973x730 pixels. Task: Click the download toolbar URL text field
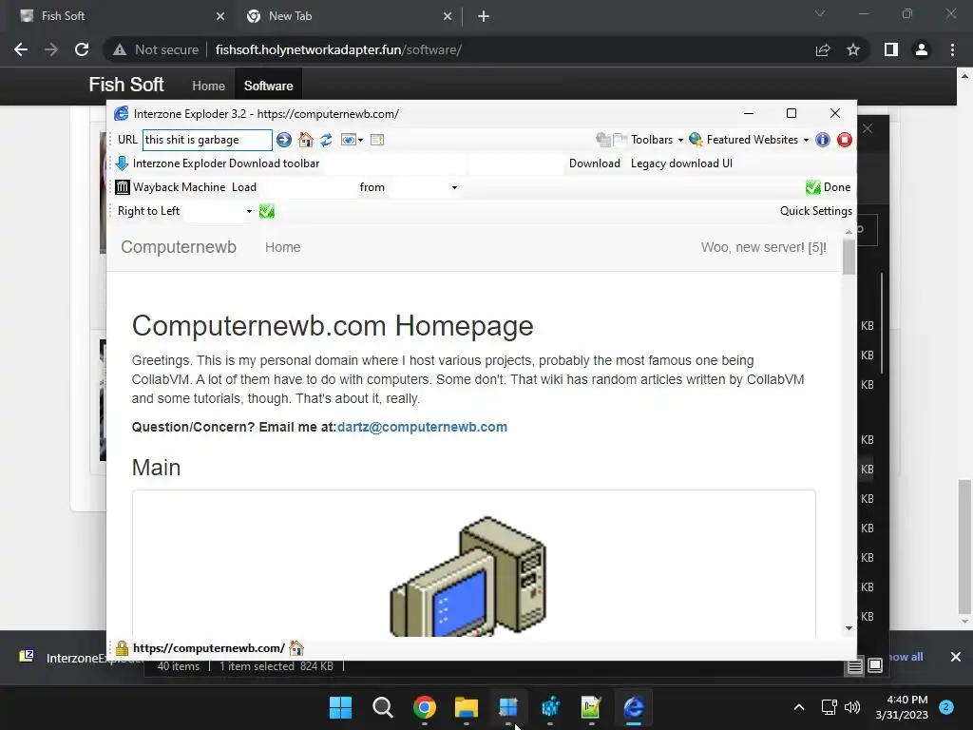coord(393,163)
